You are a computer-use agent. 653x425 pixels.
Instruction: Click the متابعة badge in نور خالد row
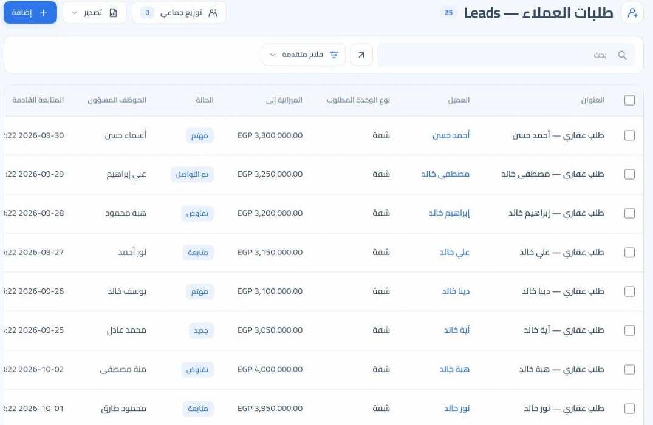(x=198, y=409)
